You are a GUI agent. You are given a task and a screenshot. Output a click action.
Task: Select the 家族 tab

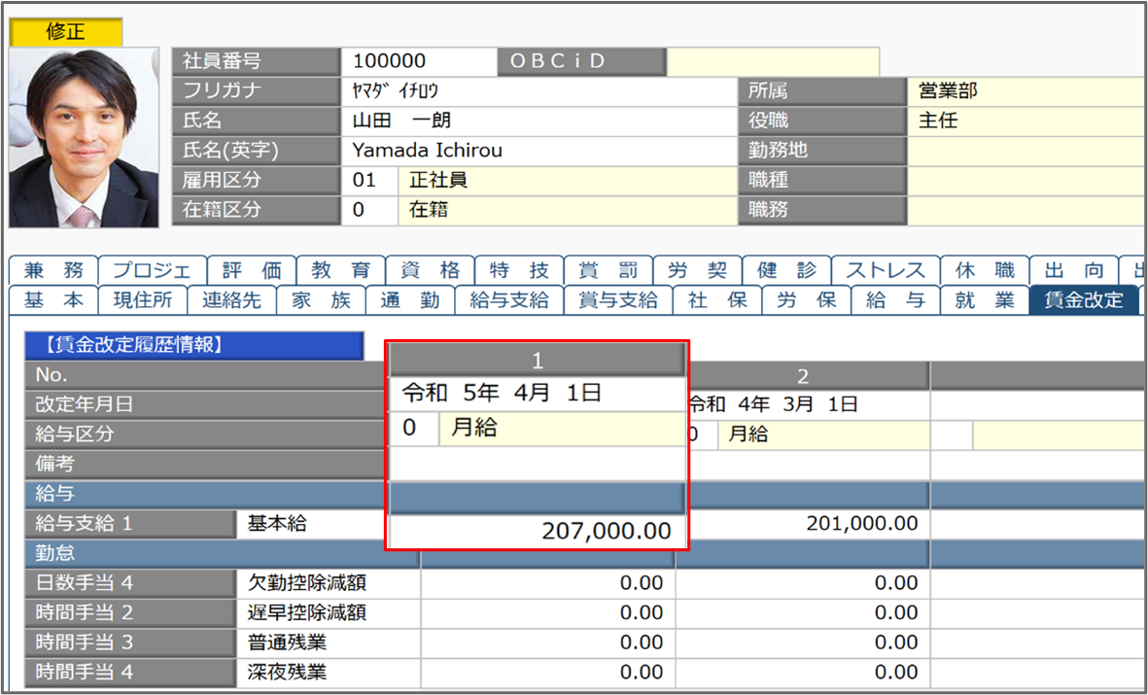[x=322, y=300]
